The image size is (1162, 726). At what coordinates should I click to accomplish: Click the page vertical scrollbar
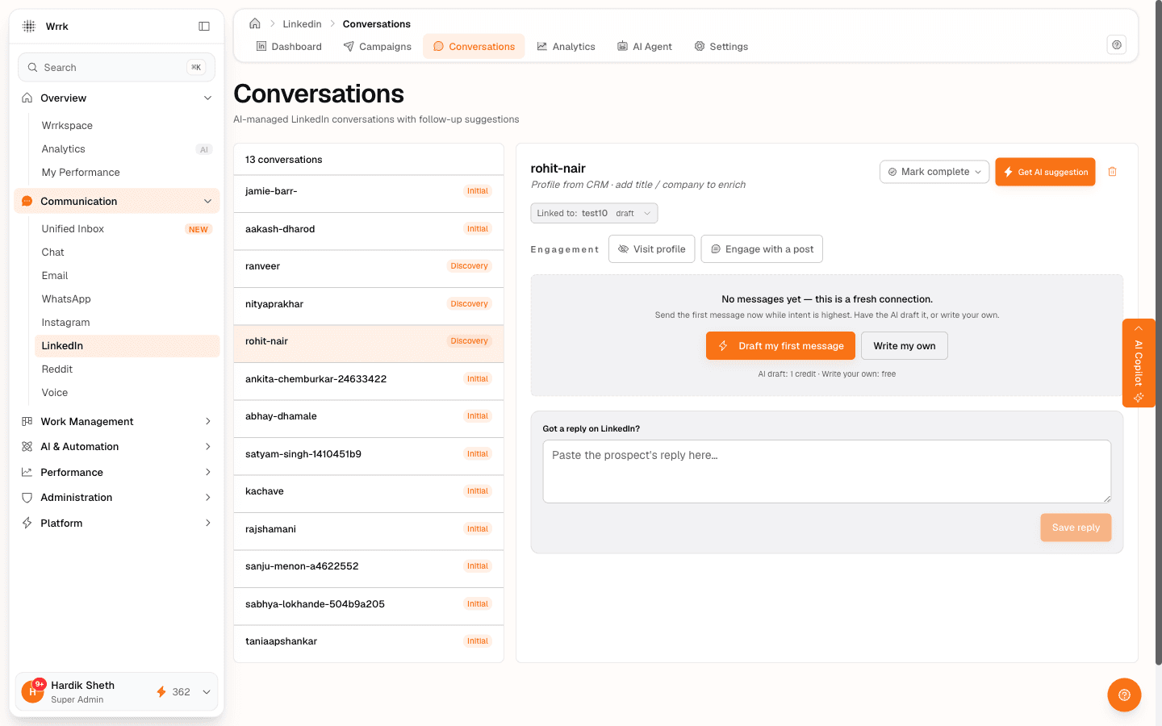[1159, 332]
